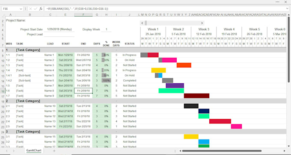Click the Gantt week scrollbar thumb
The image size is (291, 155).
pyautogui.click(x=146, y=23)
